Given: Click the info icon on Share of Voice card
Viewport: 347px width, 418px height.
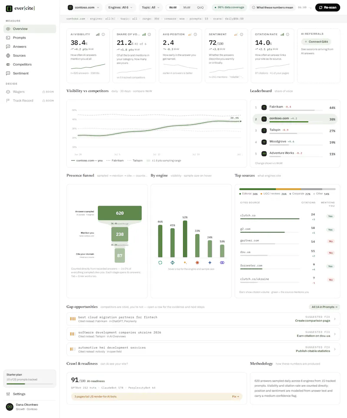Looking at the screenshot, I should [x=149, y=34].
